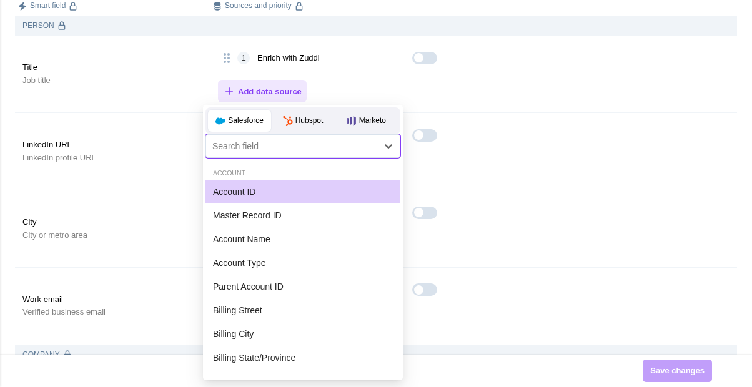This screenshot has height=387, width=752.
Task: Open the Search field dropdown chevron
Action: (x=388, y=146)
